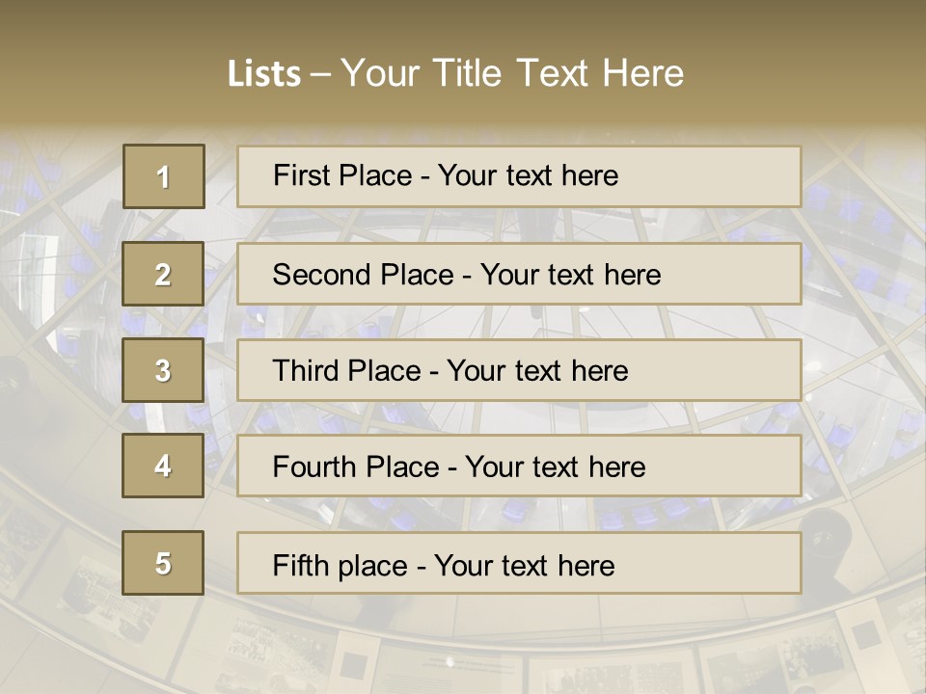Click the slide title text
Screen dimensions: 926x694
tap(455, 73)
